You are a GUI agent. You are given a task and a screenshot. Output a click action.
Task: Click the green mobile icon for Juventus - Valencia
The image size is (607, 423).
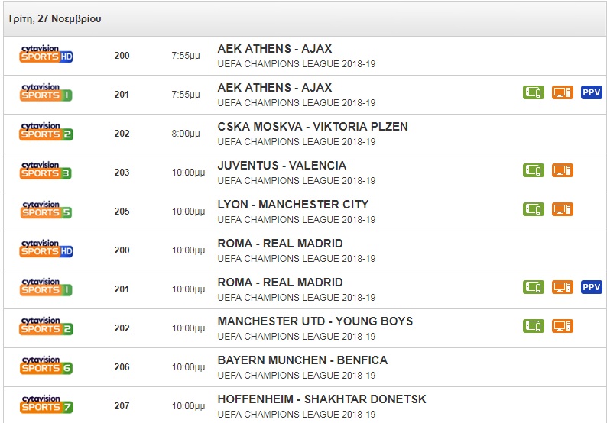coord(534,170)
